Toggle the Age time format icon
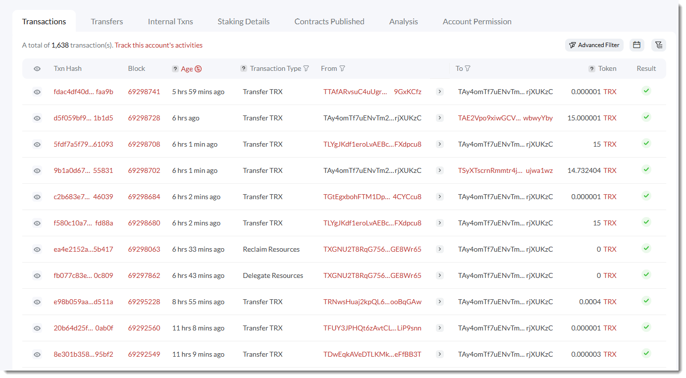Viewport: 686px width, 378px height. pos(198,69)
